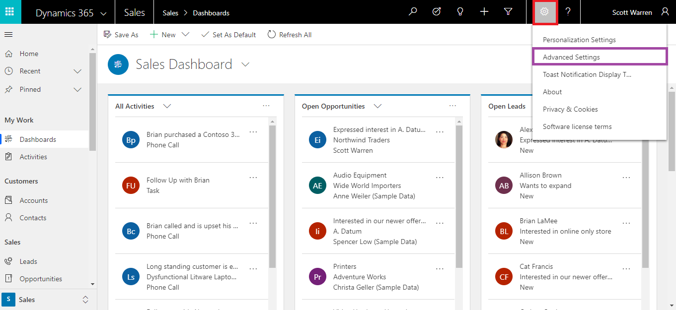Click the Open Opportunities list scrollbar
The width and height of the screenshot is (676, 310).
pyautogui.click(x=459, y=196)
